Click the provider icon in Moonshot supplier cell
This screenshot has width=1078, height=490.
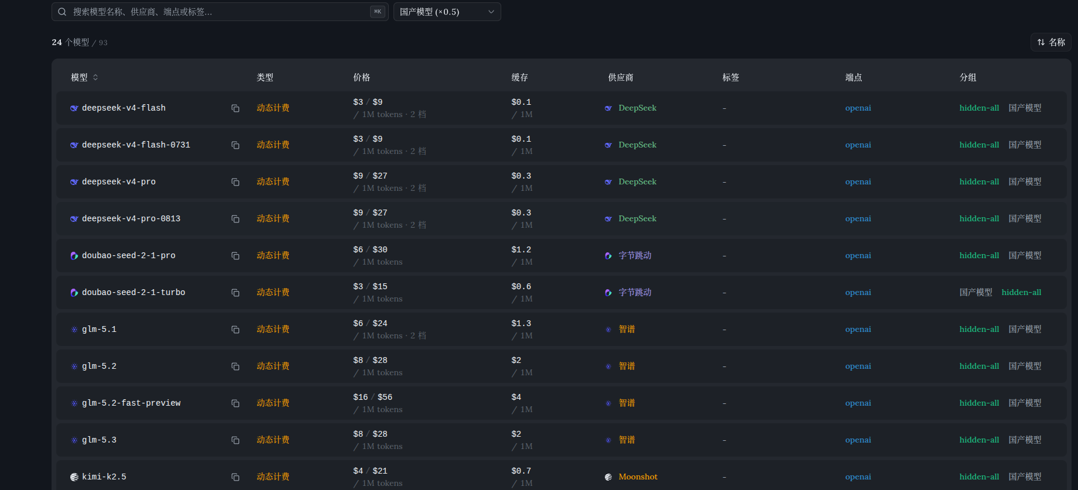608,477
